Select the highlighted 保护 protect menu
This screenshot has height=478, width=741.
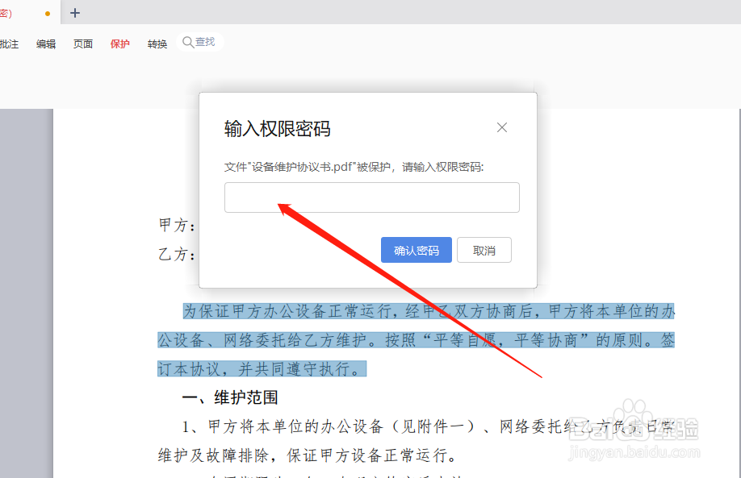click(x=119, y=44)
